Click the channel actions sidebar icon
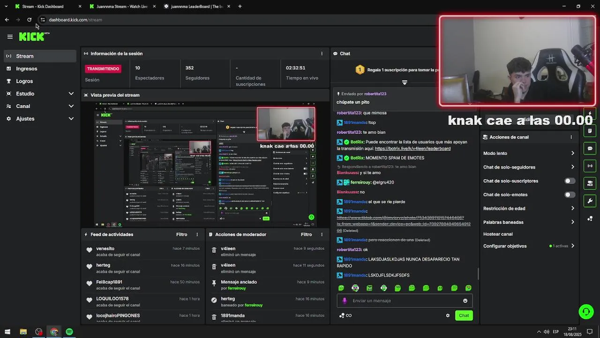The height and width of the screenshot is (338, 600). coord(590,183)
